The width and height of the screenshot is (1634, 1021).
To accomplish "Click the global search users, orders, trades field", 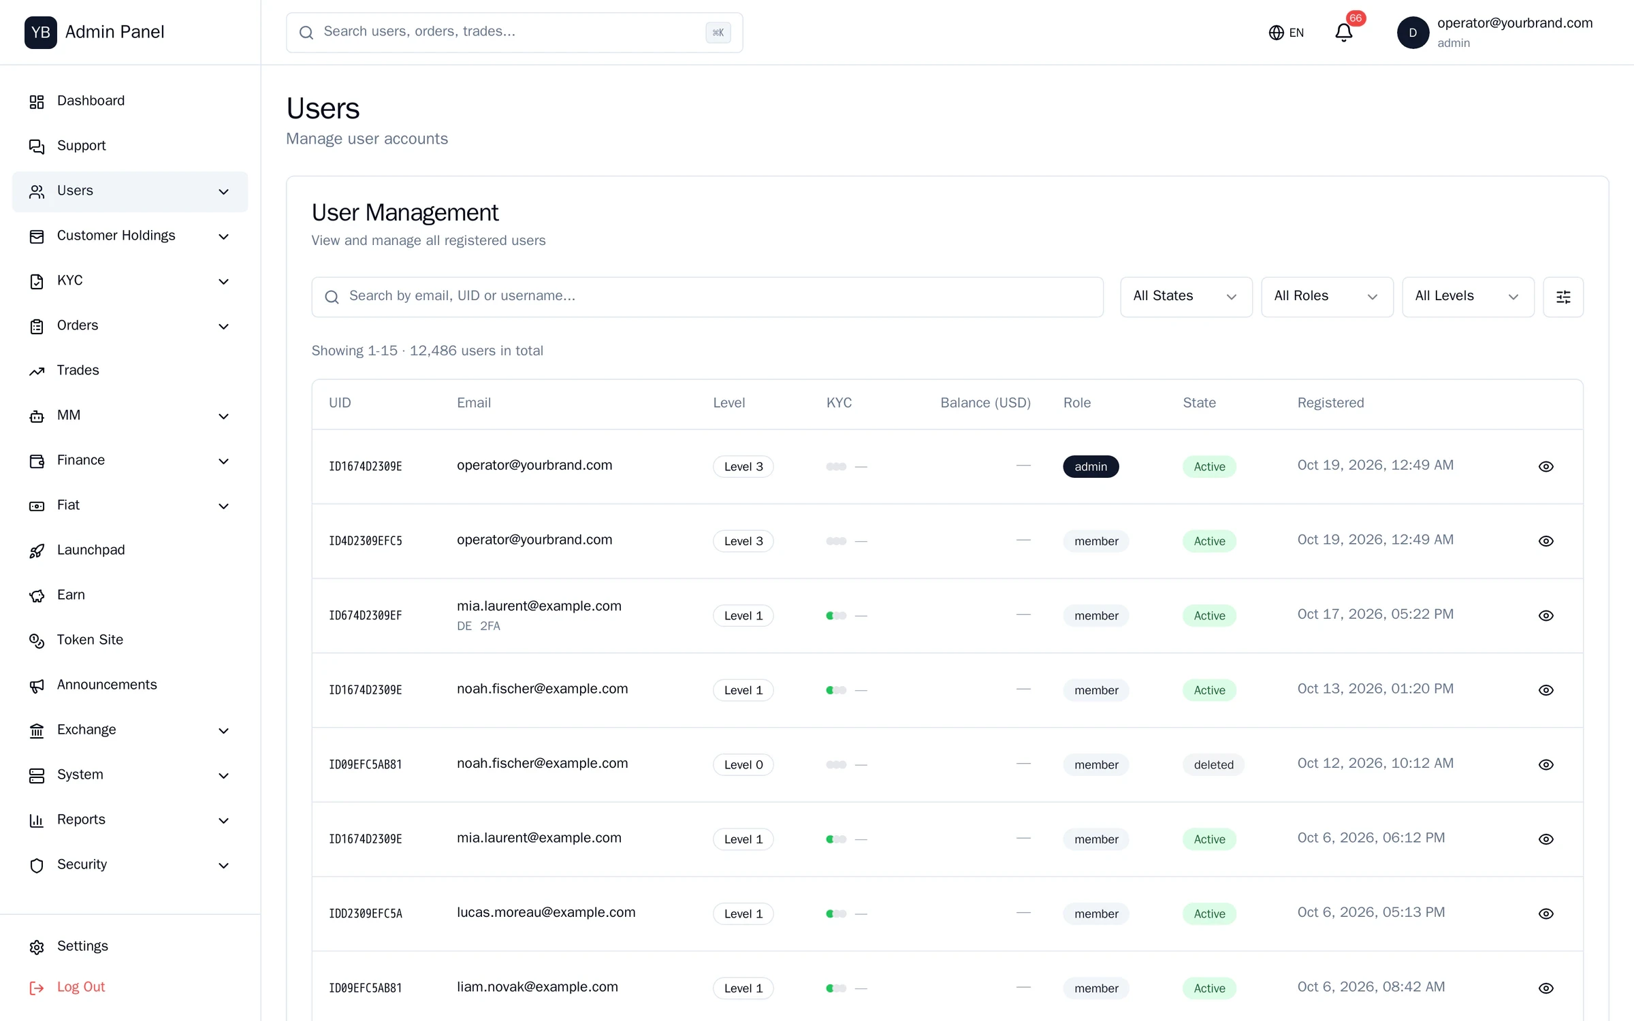I will tap(514, 33).
